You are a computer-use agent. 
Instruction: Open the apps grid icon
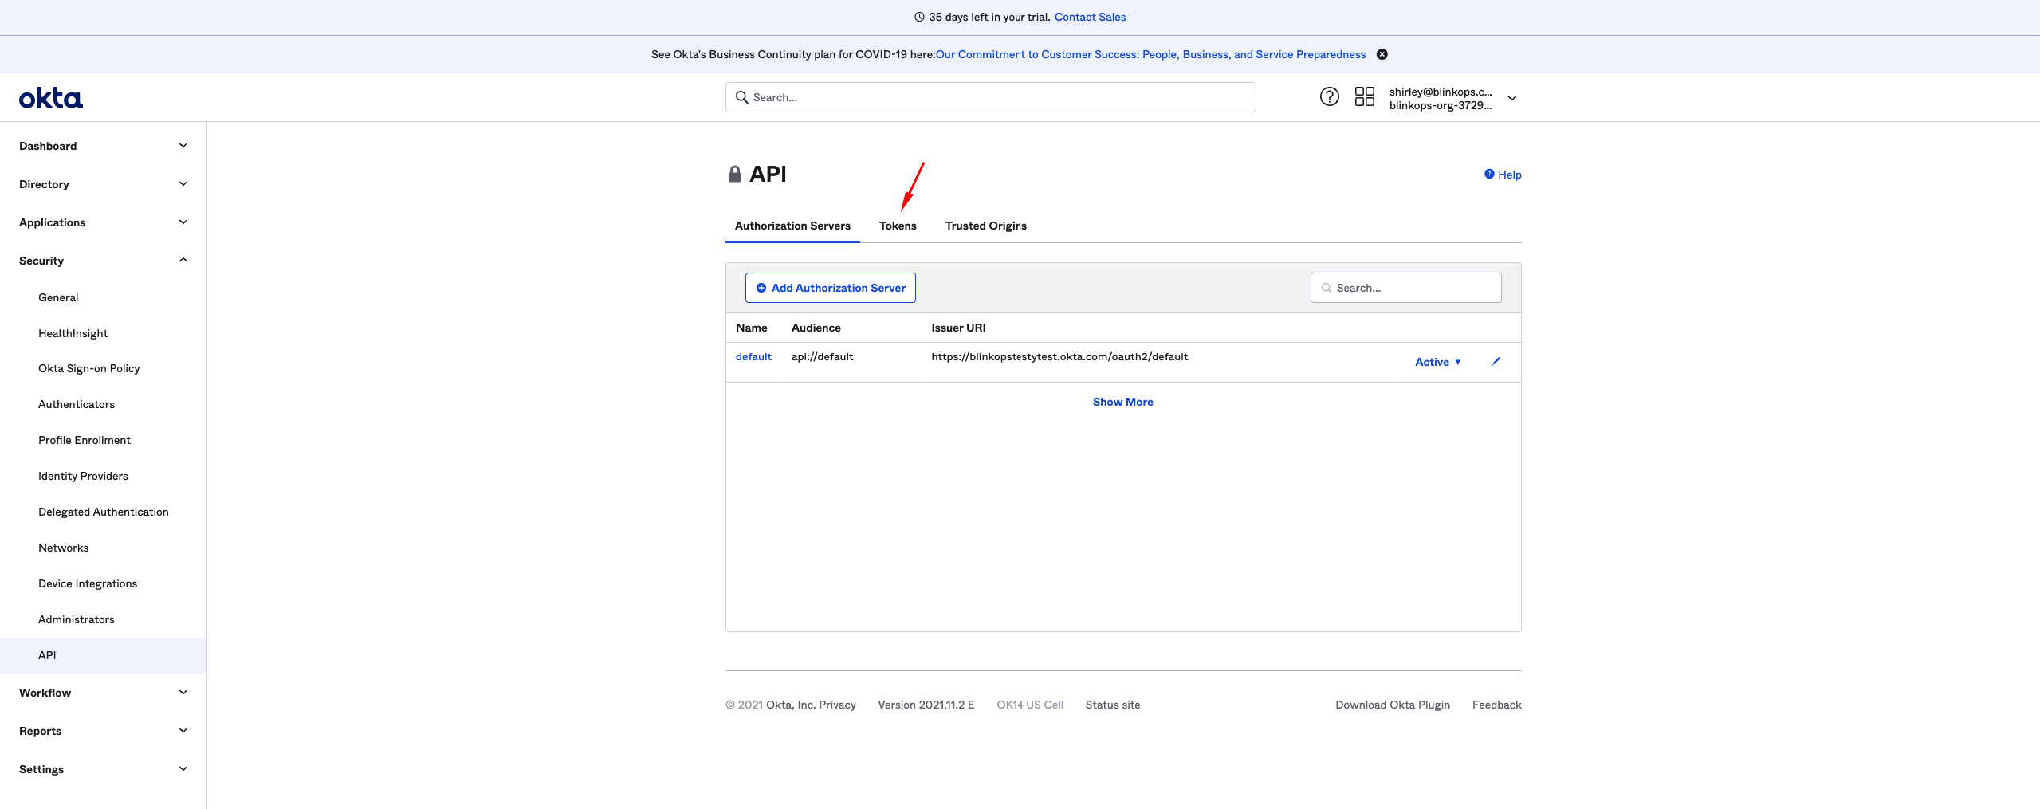[x=1364, y=97]
